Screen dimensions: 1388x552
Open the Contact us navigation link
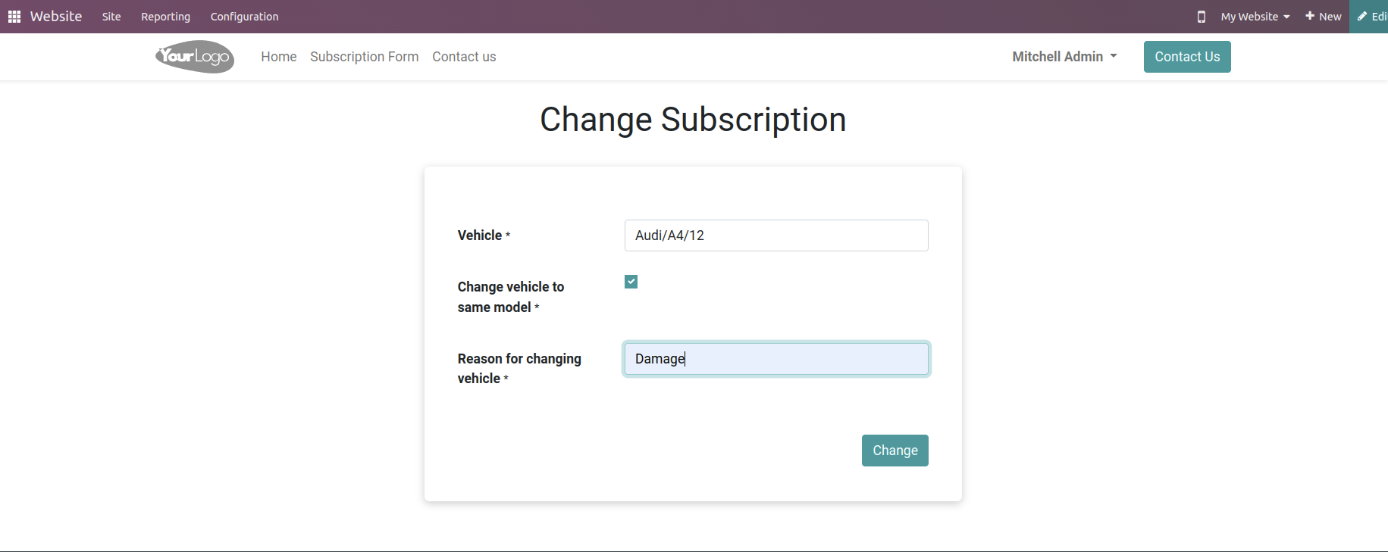[464, 57]
